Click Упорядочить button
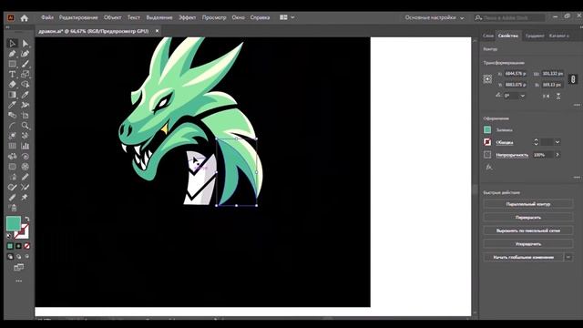The width and height of the screenshot is (583, 328). (x=528, y=244)
